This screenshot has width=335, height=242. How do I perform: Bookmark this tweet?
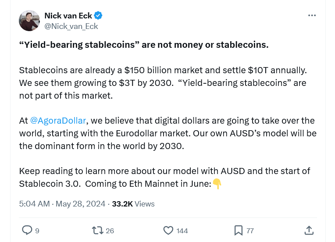(x=238, y=230)
